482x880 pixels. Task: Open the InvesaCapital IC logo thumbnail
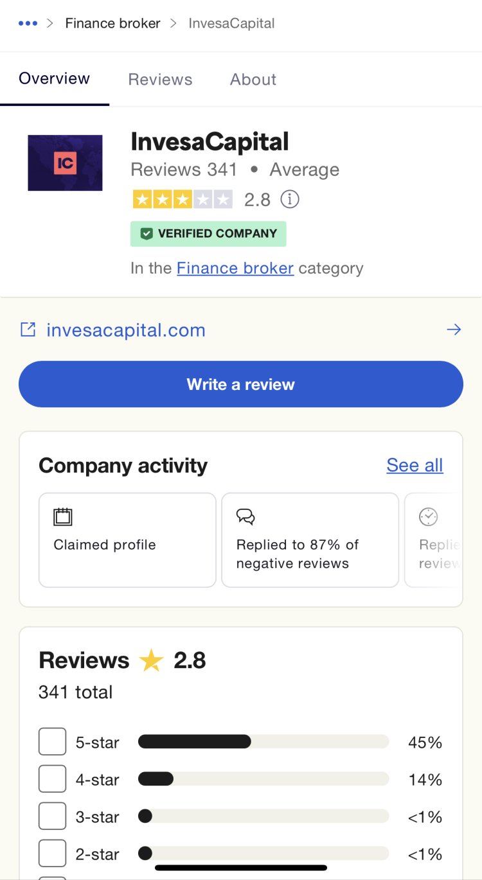64,163
